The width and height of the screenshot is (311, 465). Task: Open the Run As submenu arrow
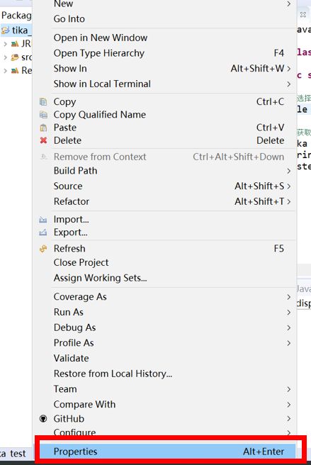click(x=289, y=313)
